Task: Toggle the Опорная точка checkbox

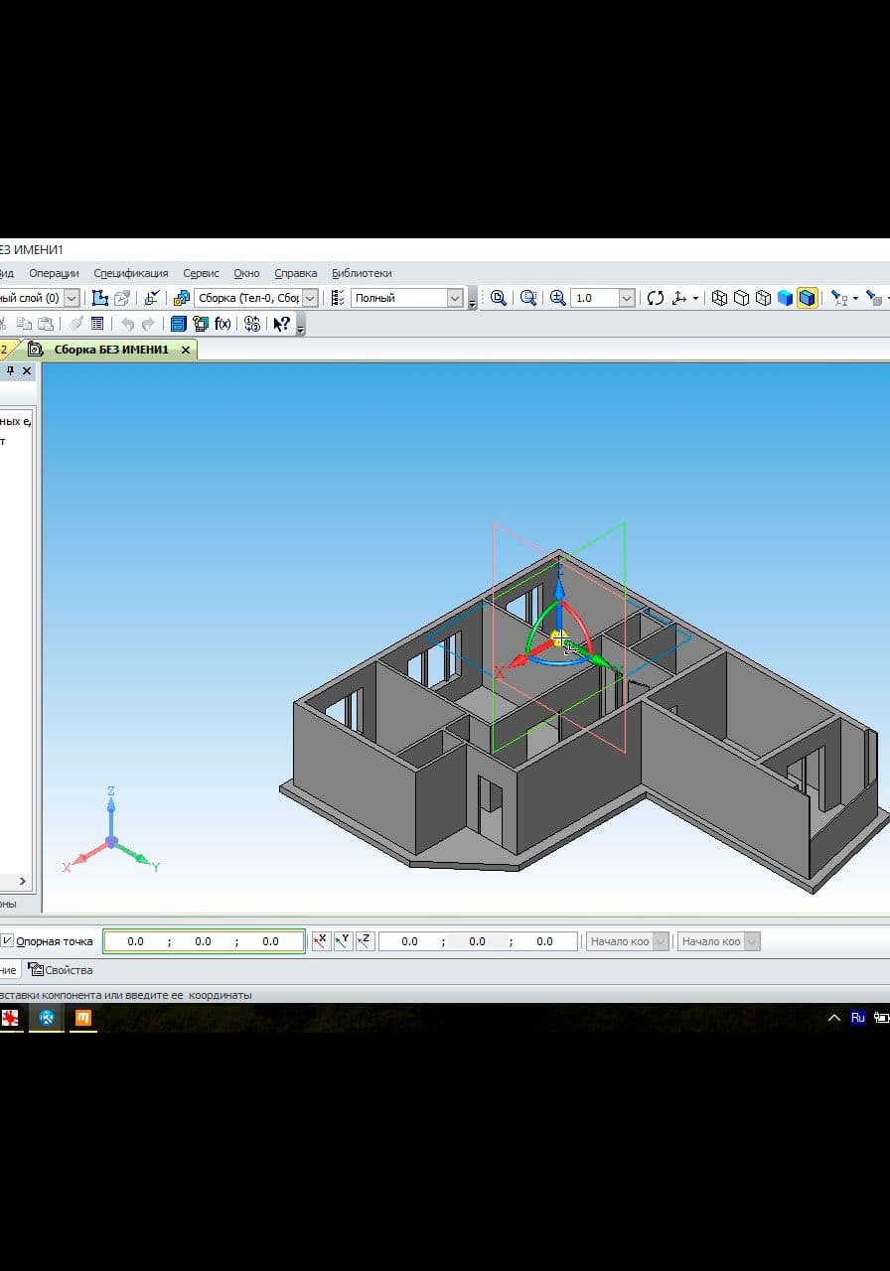Action: point(7,941)
